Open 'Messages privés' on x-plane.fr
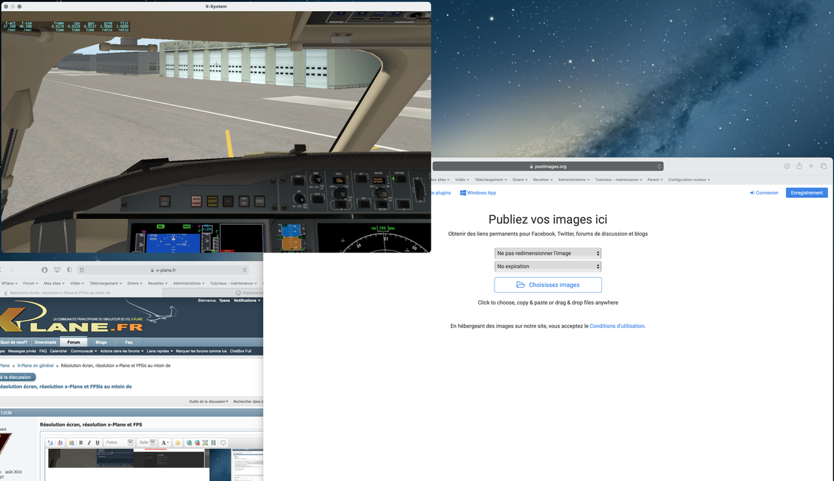 coord(22,351)
